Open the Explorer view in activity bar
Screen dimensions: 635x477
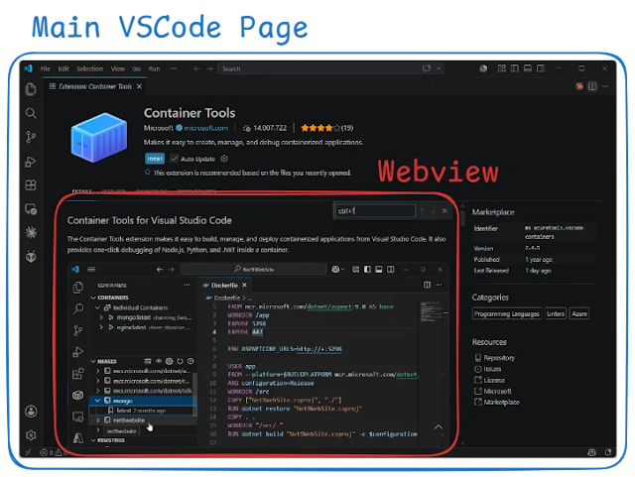tap(31, 89)
